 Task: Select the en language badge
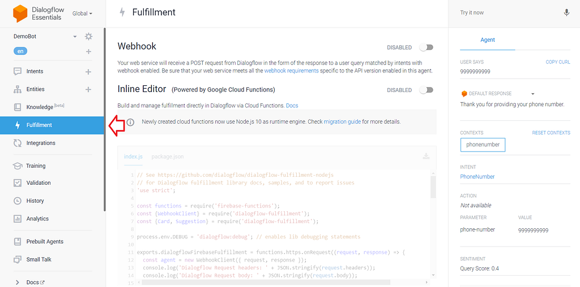(x=20, y=51)
